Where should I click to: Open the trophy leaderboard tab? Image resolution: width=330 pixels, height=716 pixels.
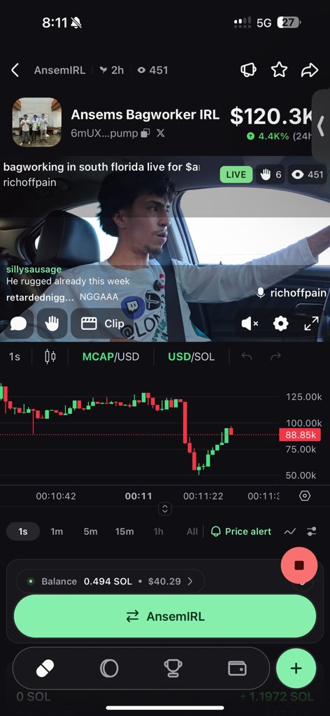(x=173, y=668)
